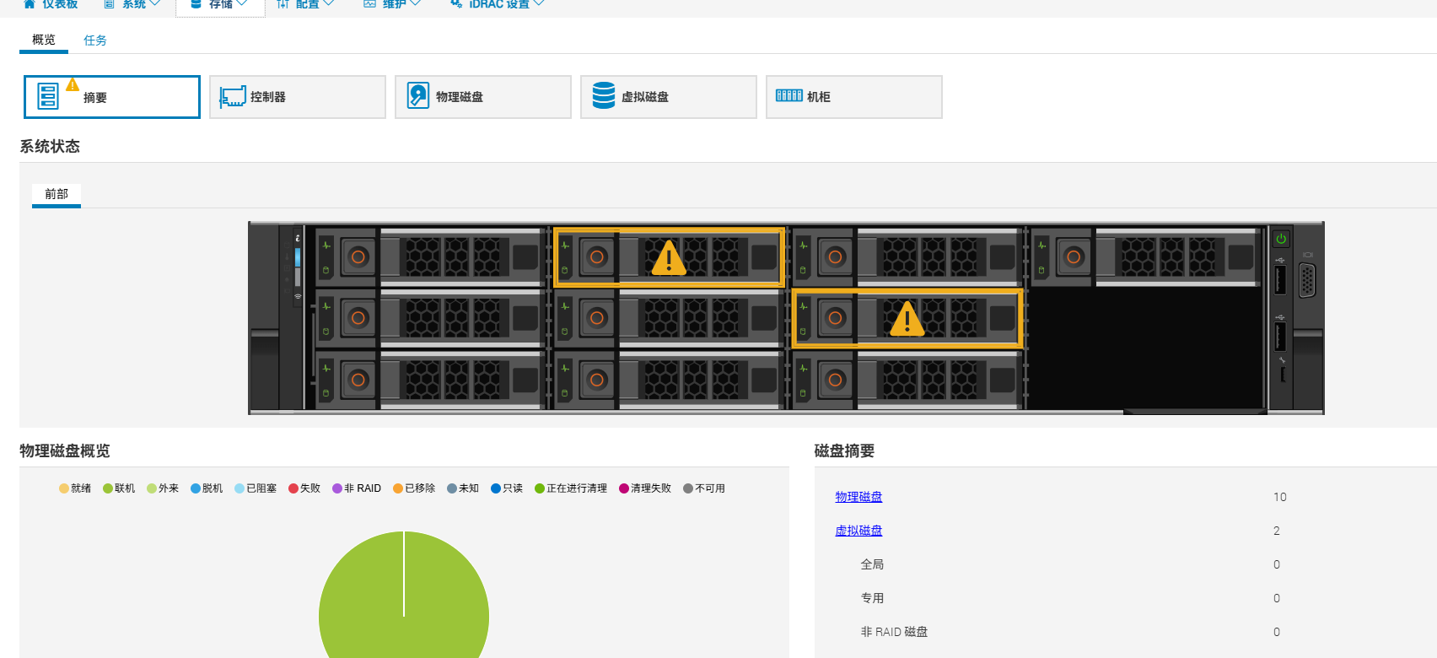Screen dimensions: 1437x658
Task: Click the 未知 legend label
Action: [469, 488]
